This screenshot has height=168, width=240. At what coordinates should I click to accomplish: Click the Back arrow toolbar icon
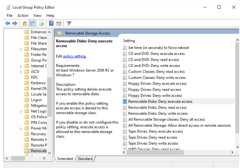(x=8, y=23)
